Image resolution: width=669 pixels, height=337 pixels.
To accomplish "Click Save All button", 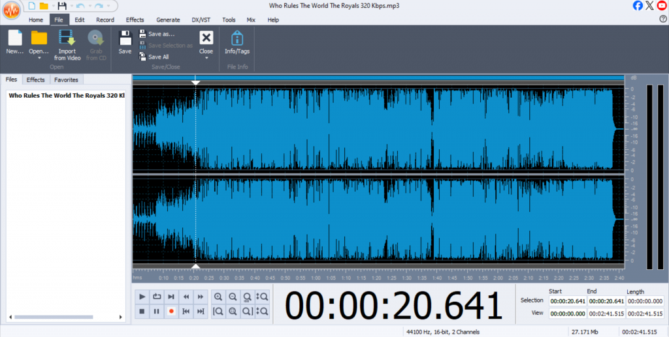I will [157, 57].
